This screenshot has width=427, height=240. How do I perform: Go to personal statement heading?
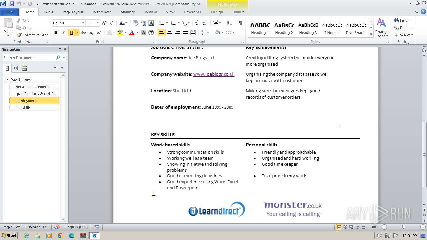pyautogui.click(x=34, y=87)
